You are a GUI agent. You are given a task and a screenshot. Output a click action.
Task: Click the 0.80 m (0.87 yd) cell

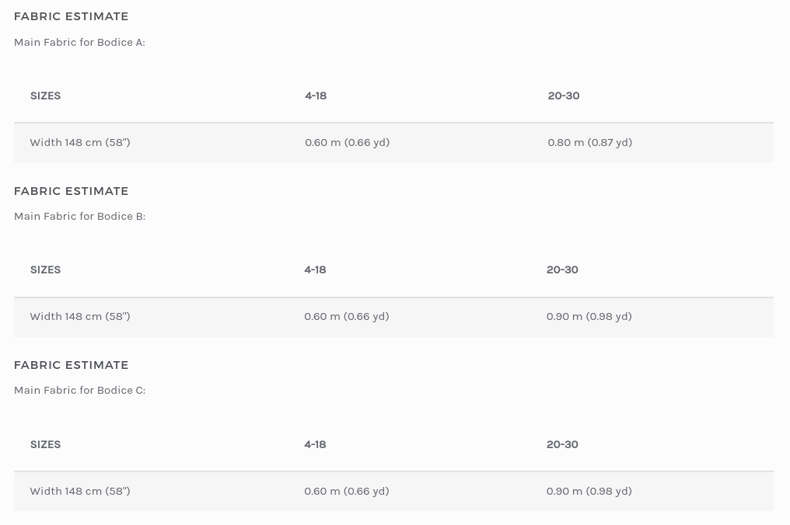click(x=589, y=142)
